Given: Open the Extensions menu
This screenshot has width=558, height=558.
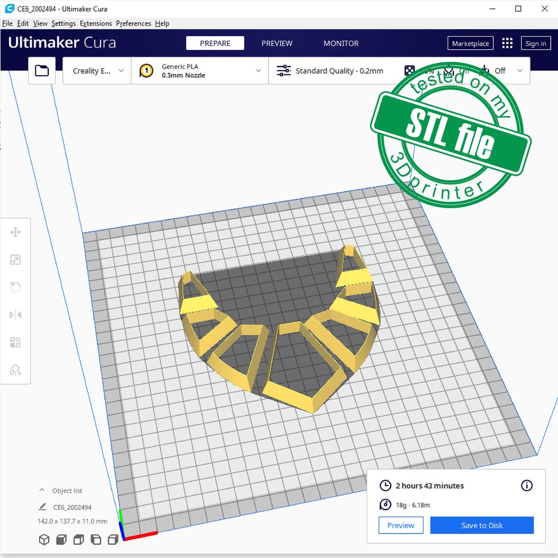Looking at the screenshot, I should (95, 23).
